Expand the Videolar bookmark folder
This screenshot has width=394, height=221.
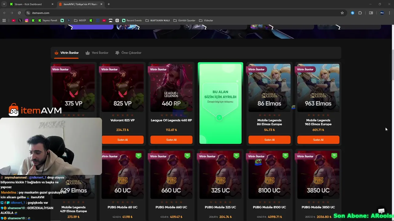pyautogui.click(x=206, y=21)
